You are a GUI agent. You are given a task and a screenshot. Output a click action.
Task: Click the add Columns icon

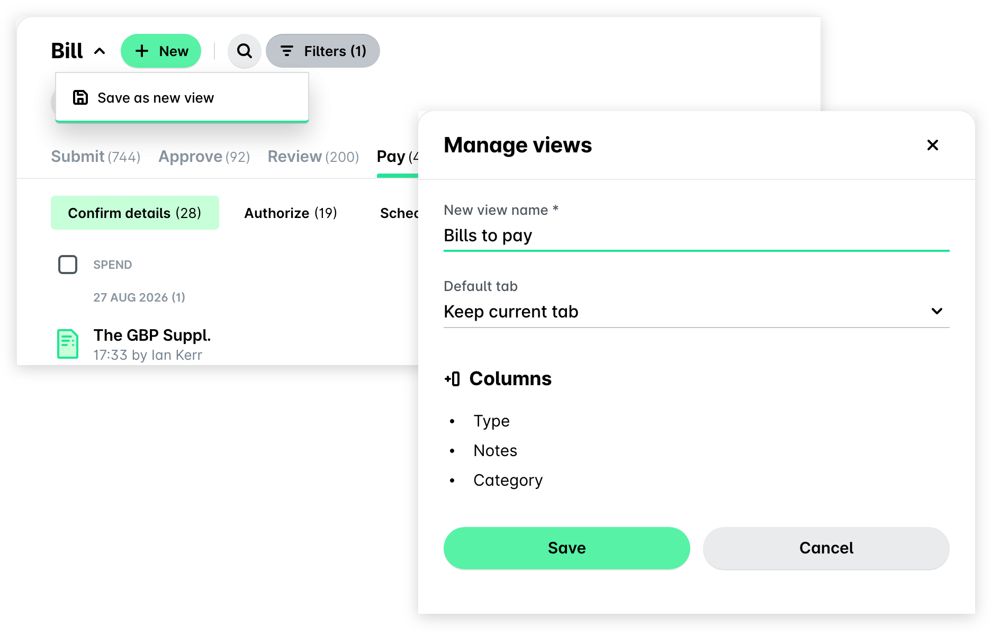pyautogui.click(x=452, y=379)
